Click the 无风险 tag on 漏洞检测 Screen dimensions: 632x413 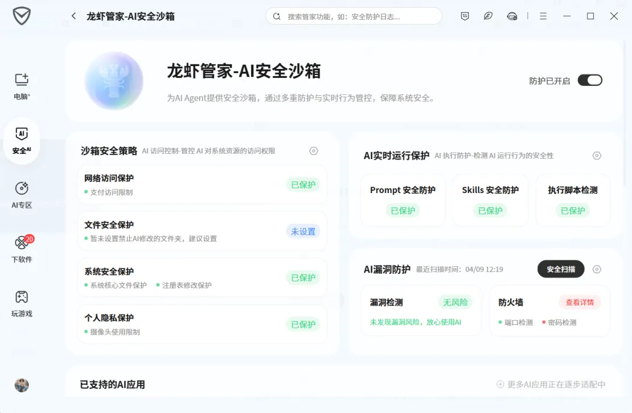(455, 302)
